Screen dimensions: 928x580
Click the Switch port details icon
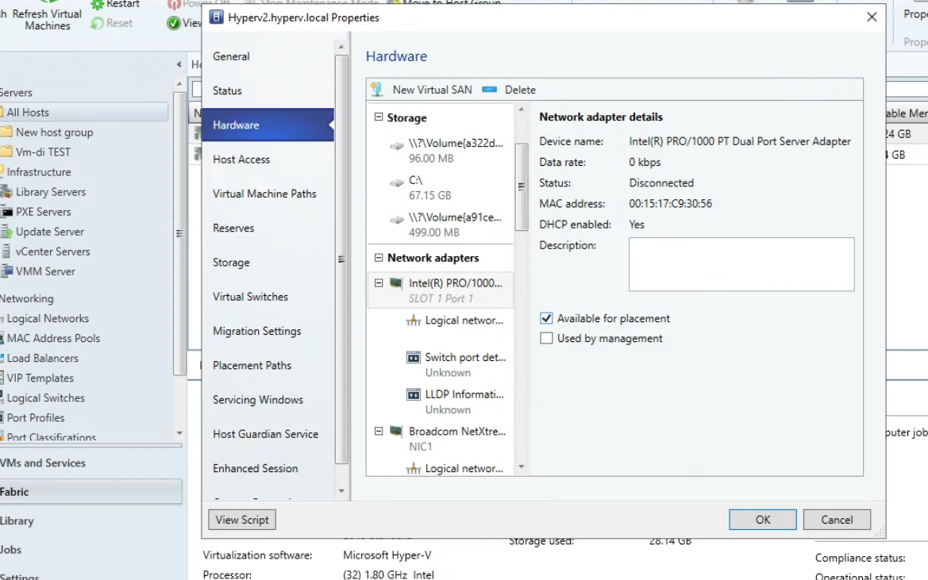click(x=413, y=358)
